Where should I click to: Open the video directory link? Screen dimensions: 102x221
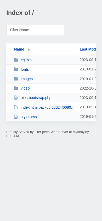(x=25, y=88)
